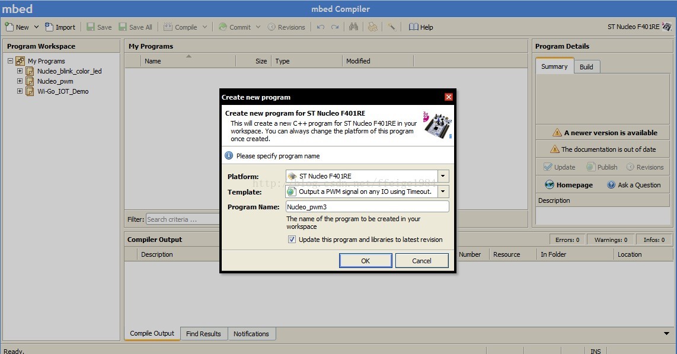Image resolution: width=677 pixels, height=354 pixels.
Task: Select Wi-Go_IOT_Demo in the workspace tree
Action: (63, 91)
